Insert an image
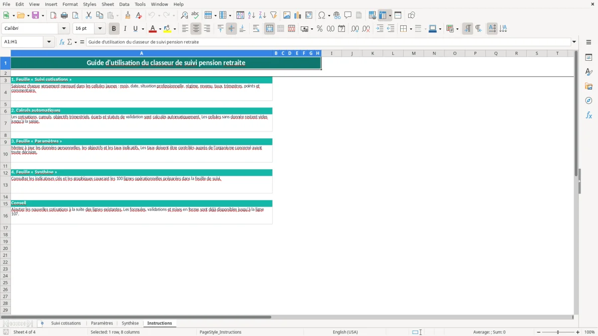This screenshot has width=598, height=336. click(287, 15)
